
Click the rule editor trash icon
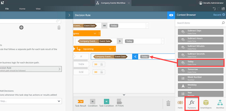point(168,103)
